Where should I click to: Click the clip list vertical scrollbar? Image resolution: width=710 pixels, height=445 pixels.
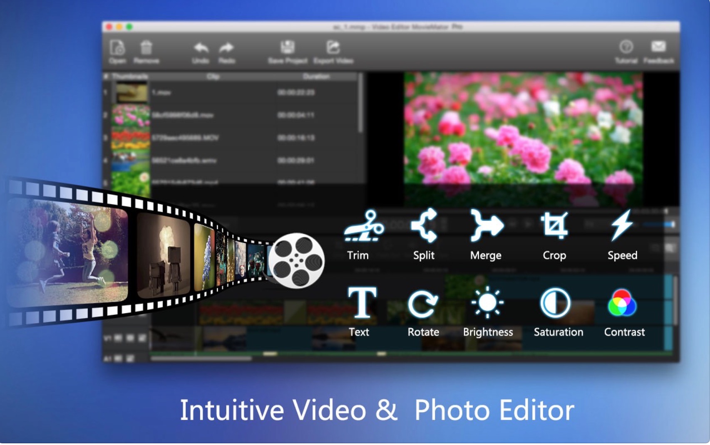361,104
